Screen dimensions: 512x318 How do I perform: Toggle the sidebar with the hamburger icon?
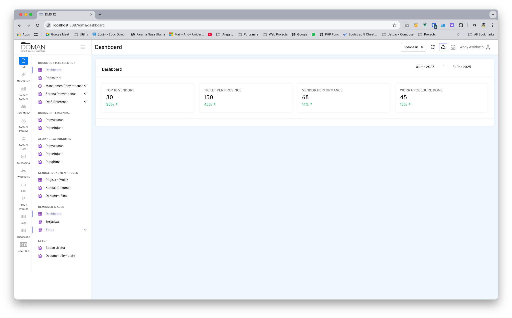point(83,47)
